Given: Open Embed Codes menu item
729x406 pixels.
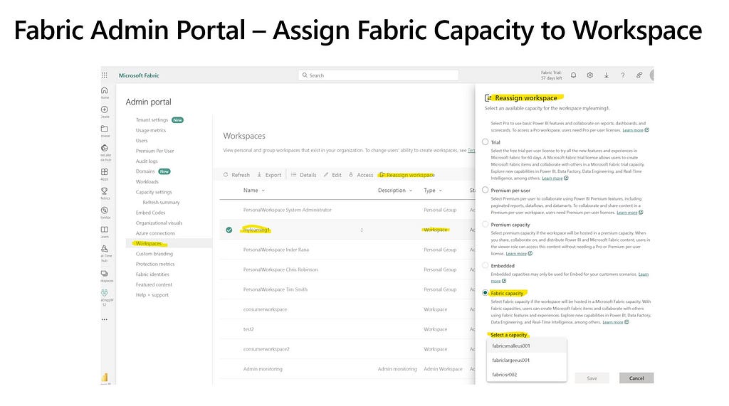Looking at the screenshot, I should [x=150, y=213].
